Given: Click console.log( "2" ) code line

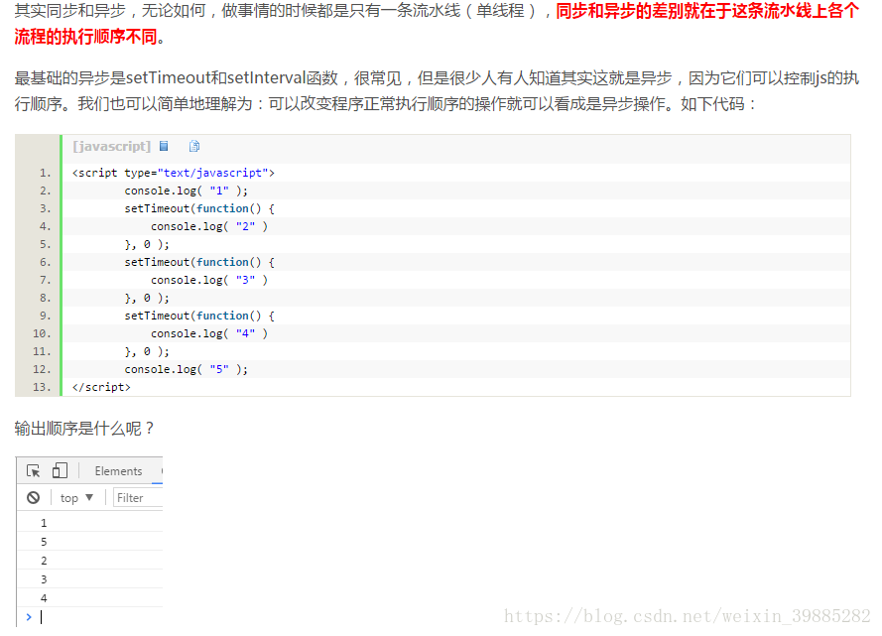Looking at the screenshot, I should point(208,226).
